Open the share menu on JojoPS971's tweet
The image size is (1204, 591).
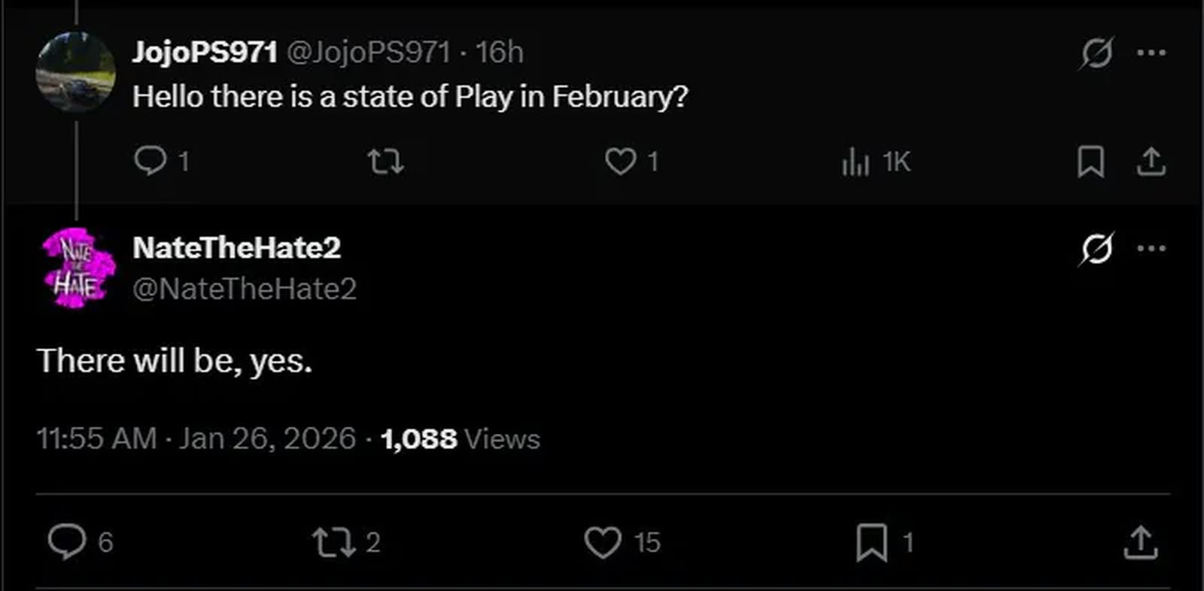click(x=1151, y=161)
